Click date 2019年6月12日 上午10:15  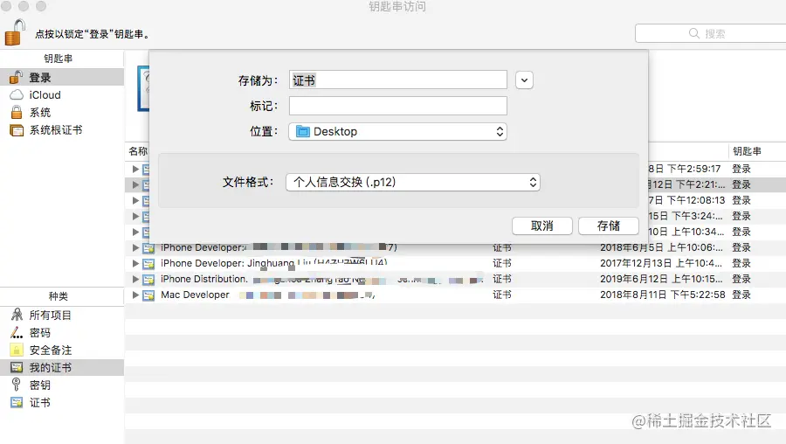click(x=662, y=279)
